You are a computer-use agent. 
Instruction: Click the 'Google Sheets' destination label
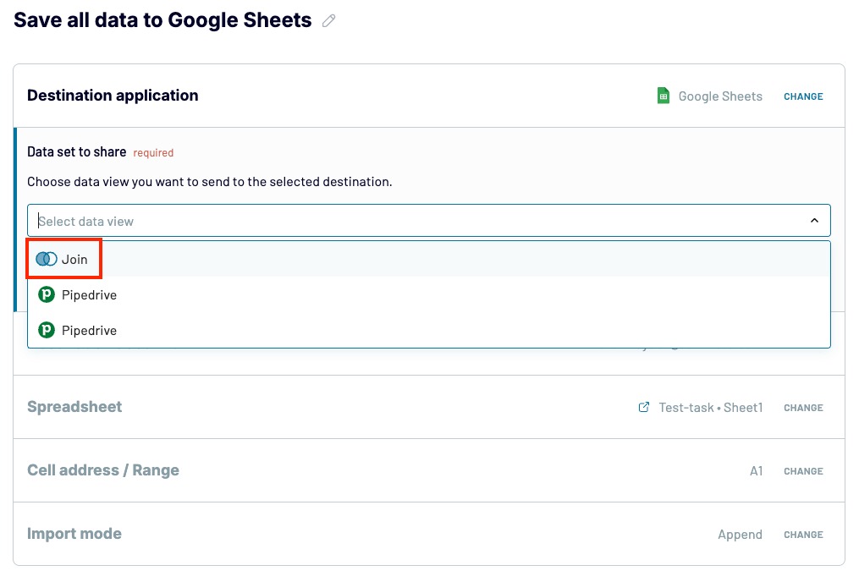tap(720, 96)
